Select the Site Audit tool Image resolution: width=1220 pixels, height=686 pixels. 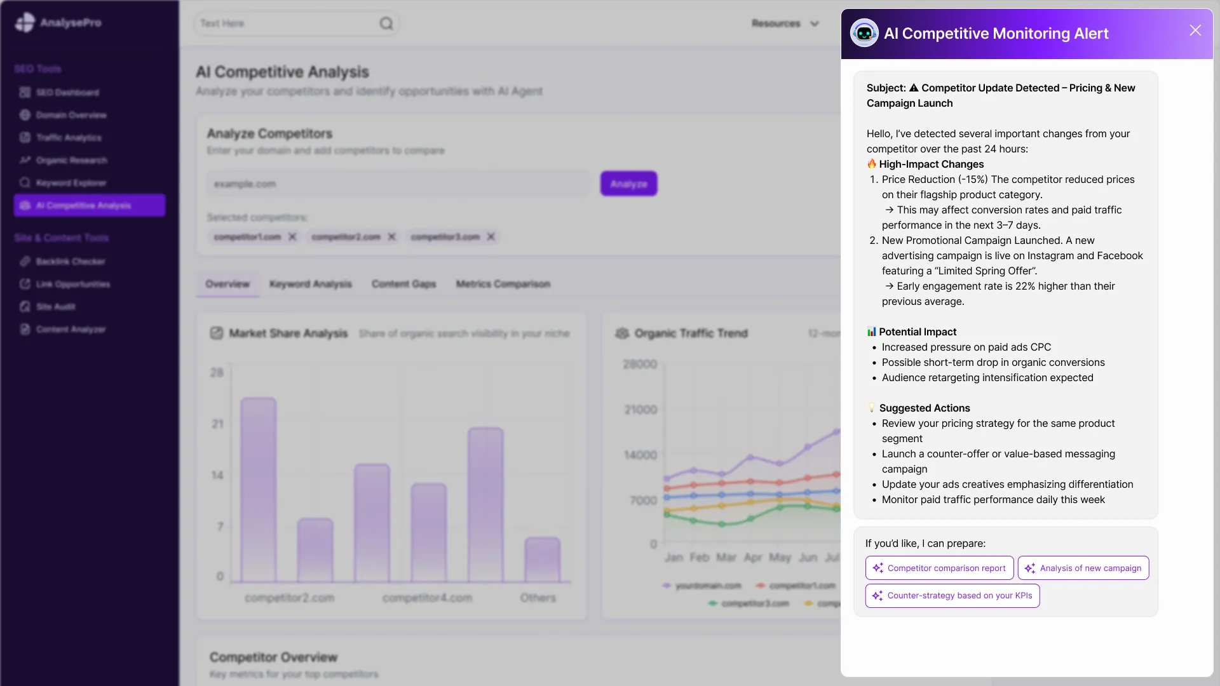coord(55,306)
